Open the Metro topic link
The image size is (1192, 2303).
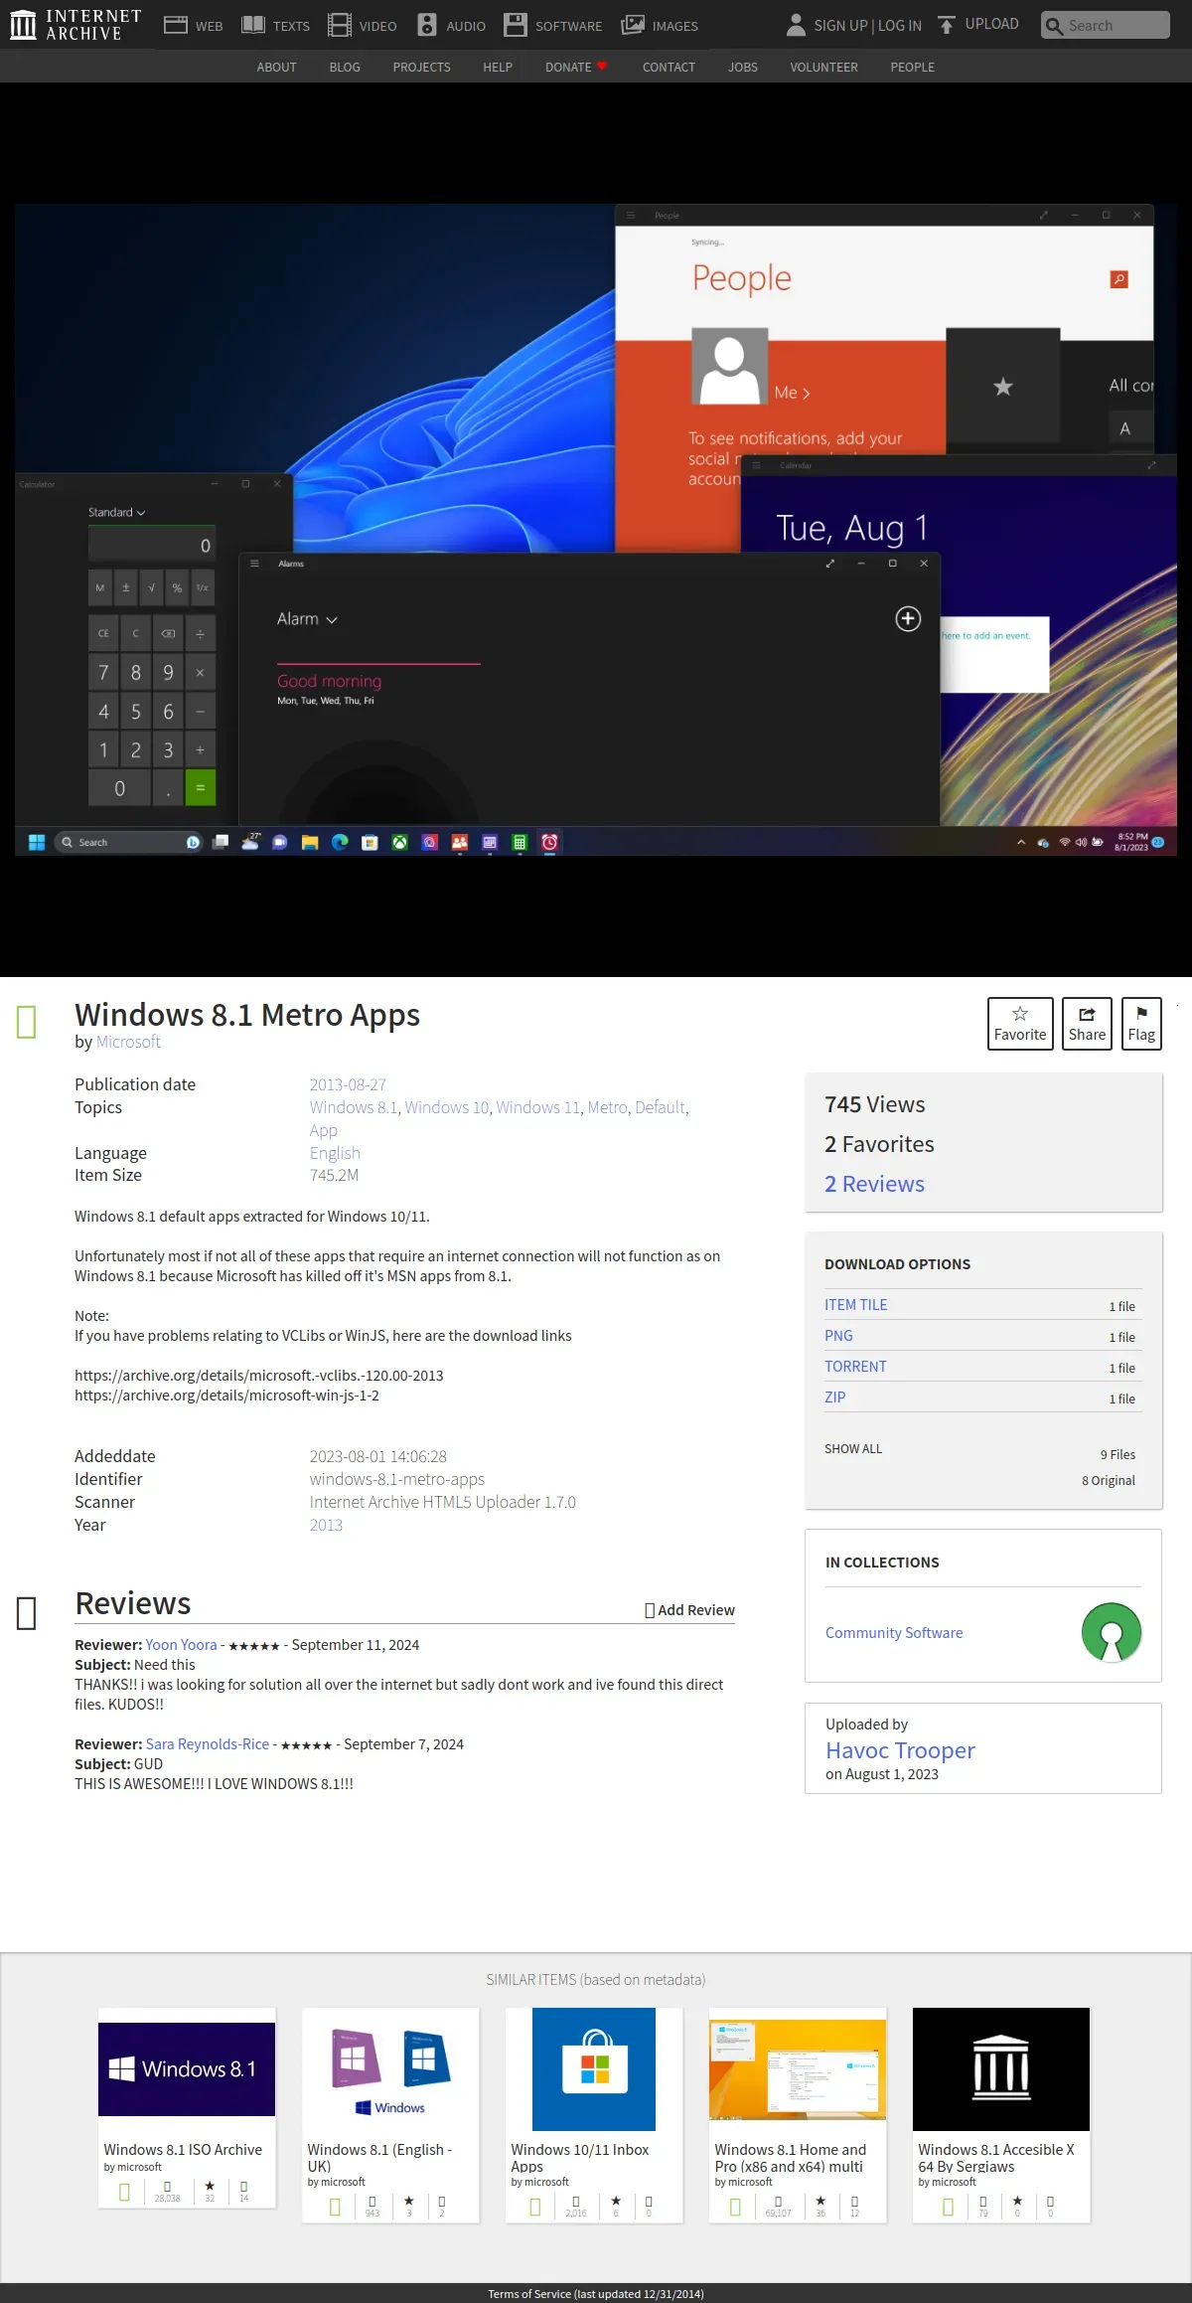[607, 1107]
